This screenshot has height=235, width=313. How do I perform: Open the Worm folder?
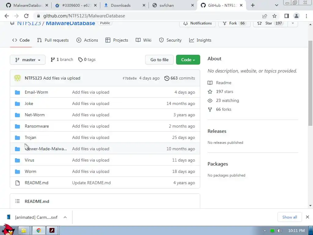pyautogui.click(x=31, y=171)
